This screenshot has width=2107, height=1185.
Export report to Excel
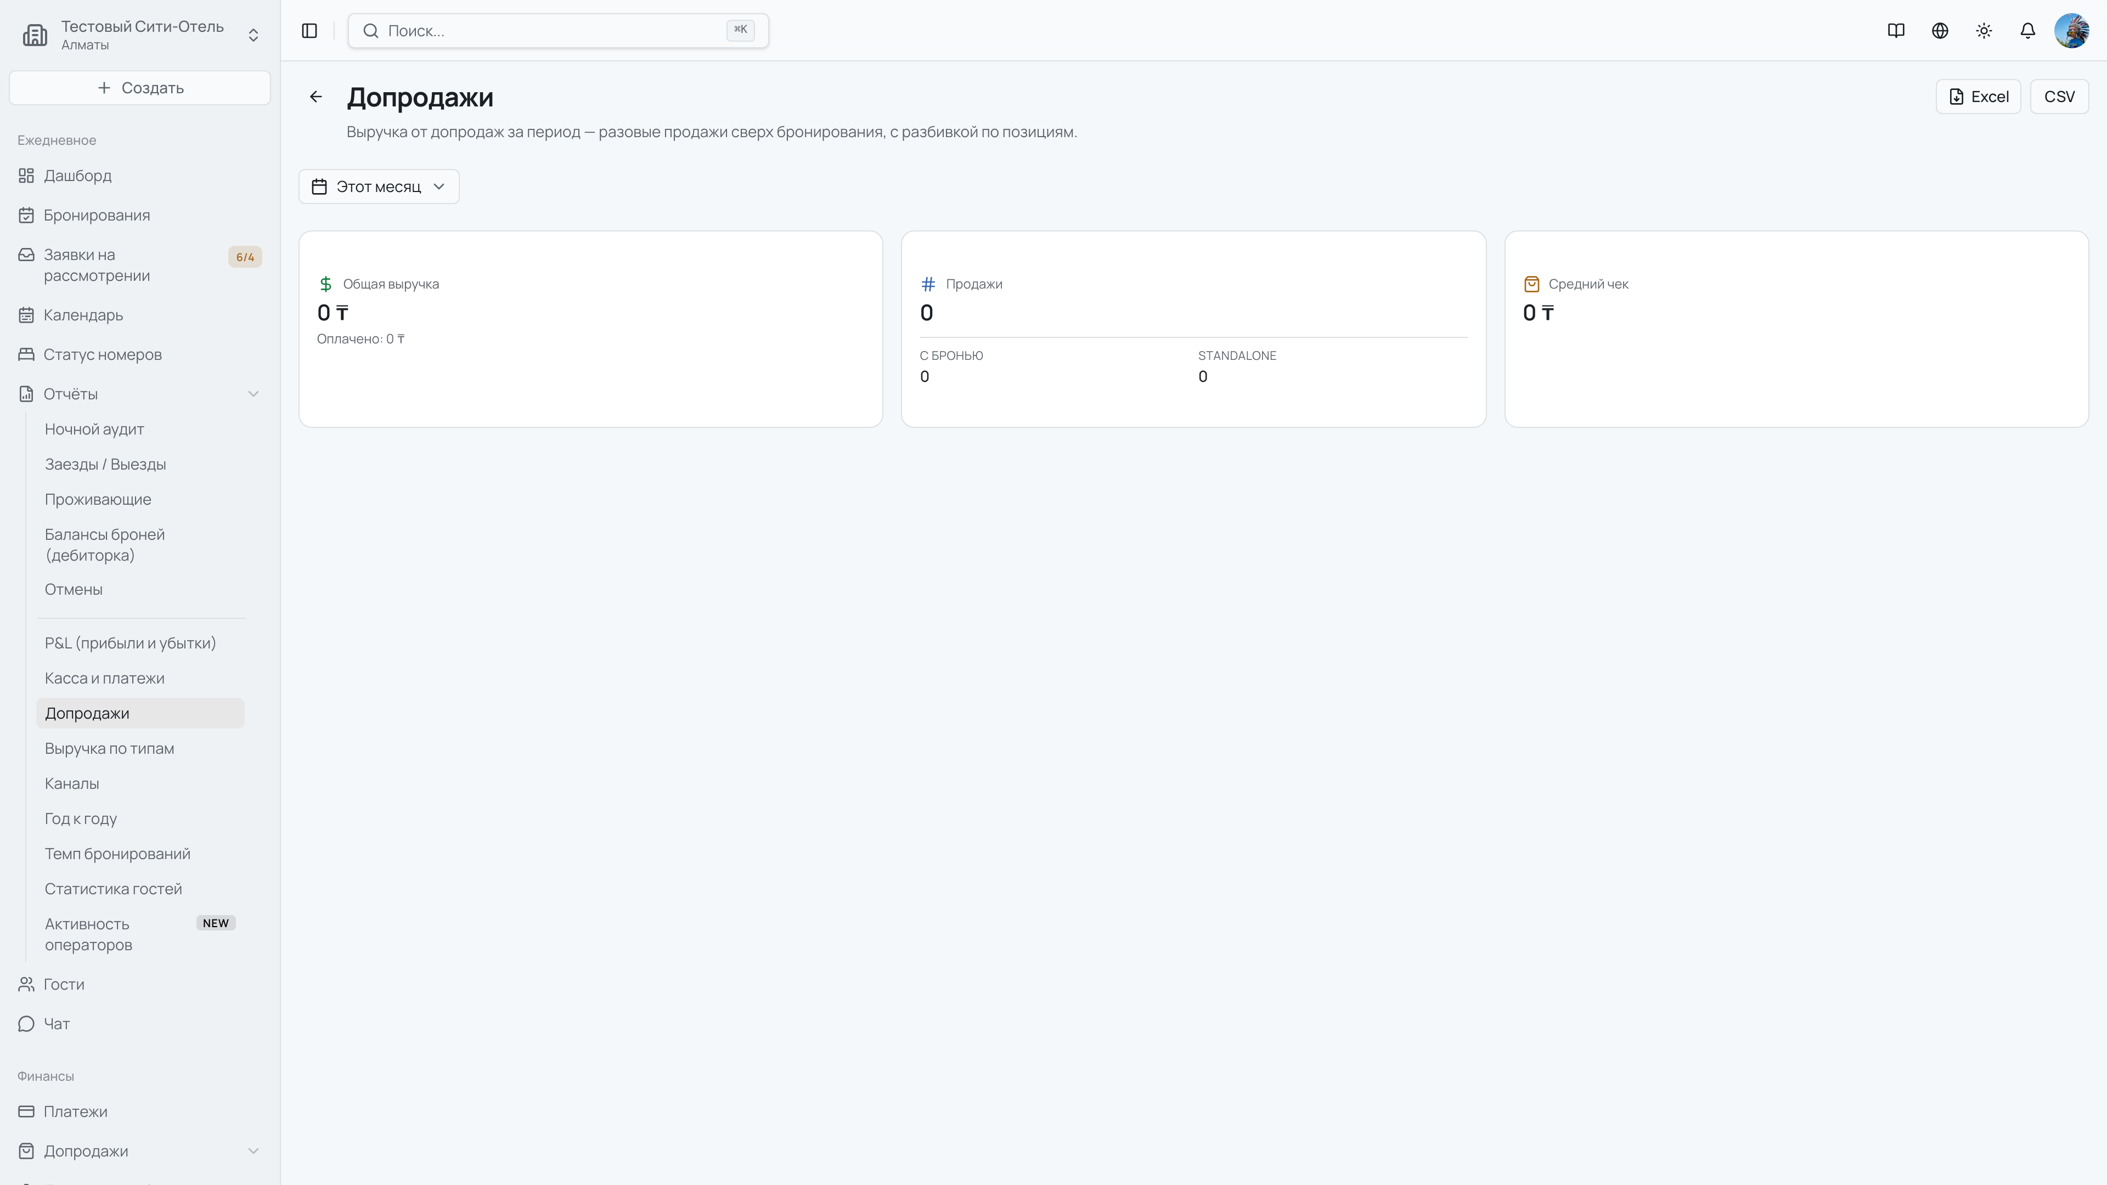1978,97
